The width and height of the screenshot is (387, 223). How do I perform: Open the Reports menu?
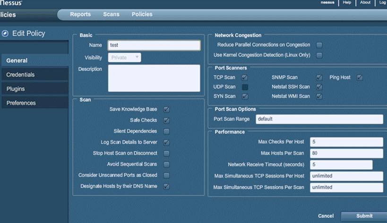tap(80, 14)
